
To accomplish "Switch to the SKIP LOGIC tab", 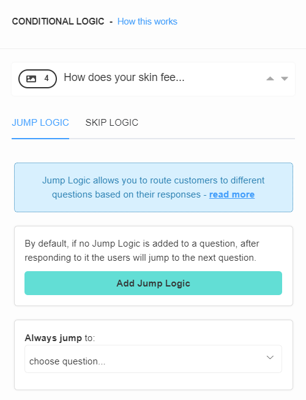I will pos(112,123).
